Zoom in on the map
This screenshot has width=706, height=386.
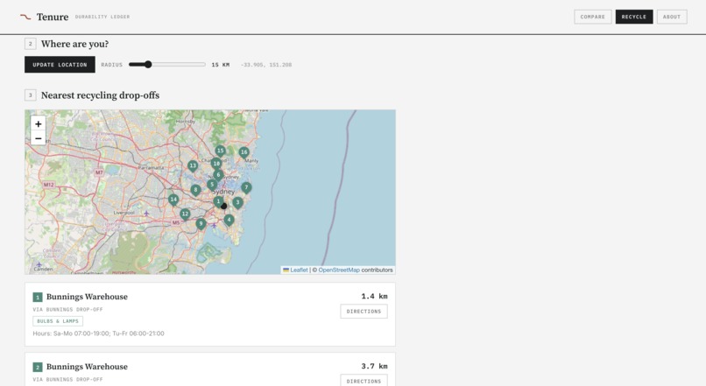pos(39,123)
